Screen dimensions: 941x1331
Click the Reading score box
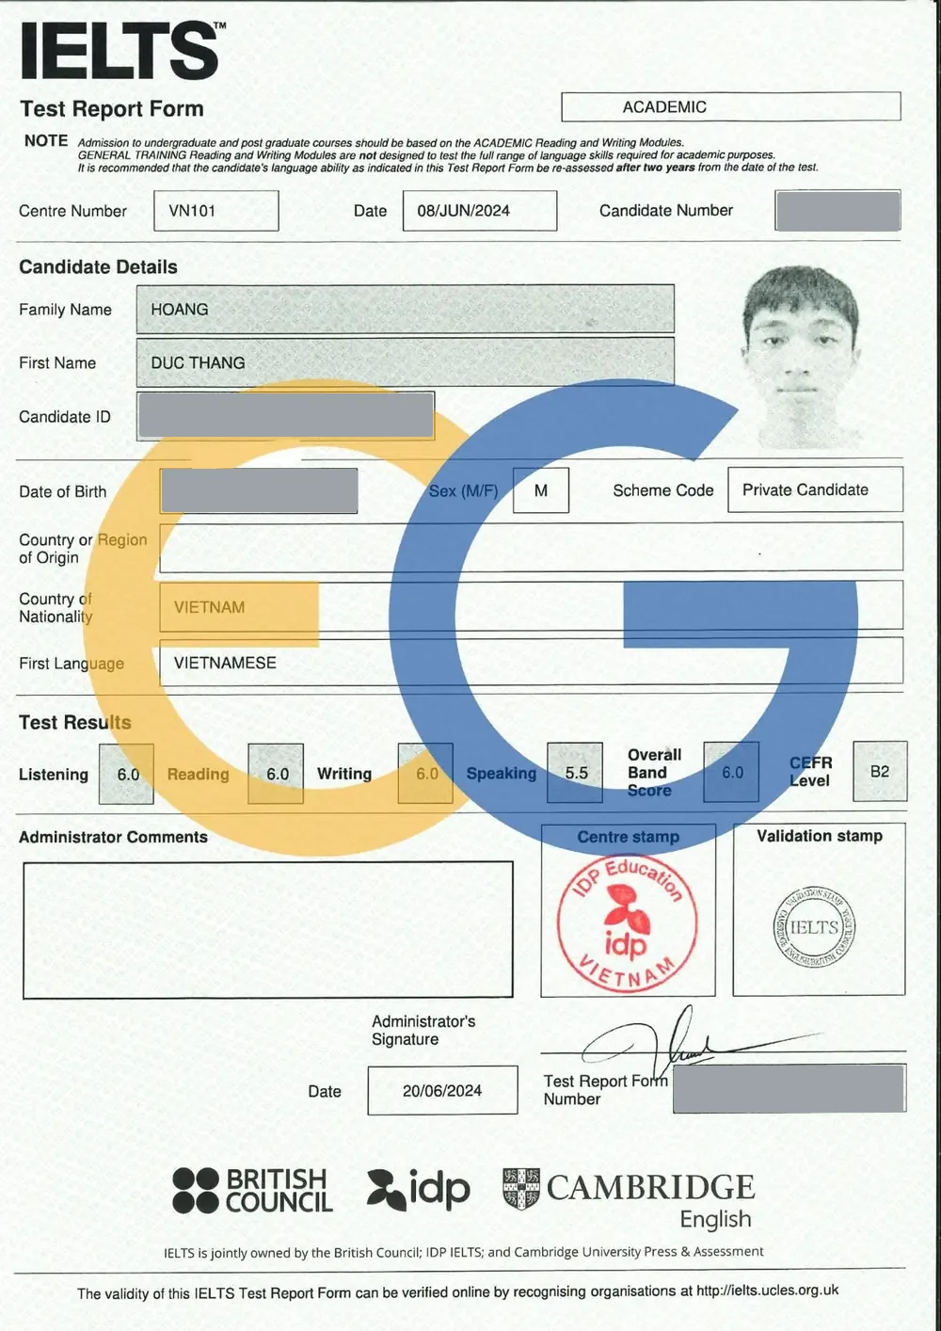pos(276,774)
